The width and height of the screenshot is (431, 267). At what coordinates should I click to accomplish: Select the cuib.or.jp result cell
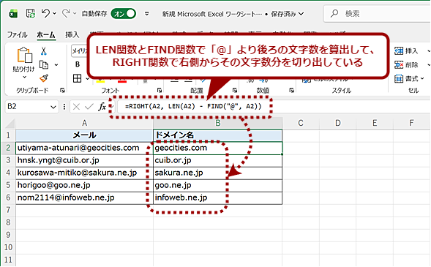coord(218,160)
